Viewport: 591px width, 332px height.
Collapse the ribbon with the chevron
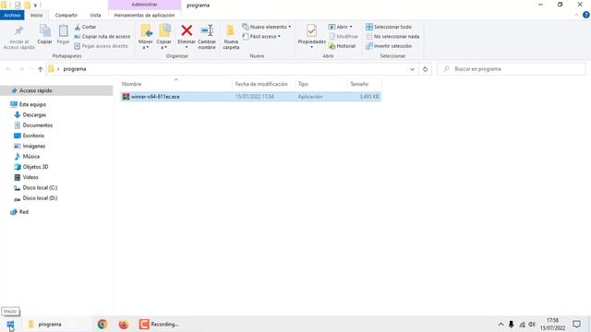click(x=576, y=15)
